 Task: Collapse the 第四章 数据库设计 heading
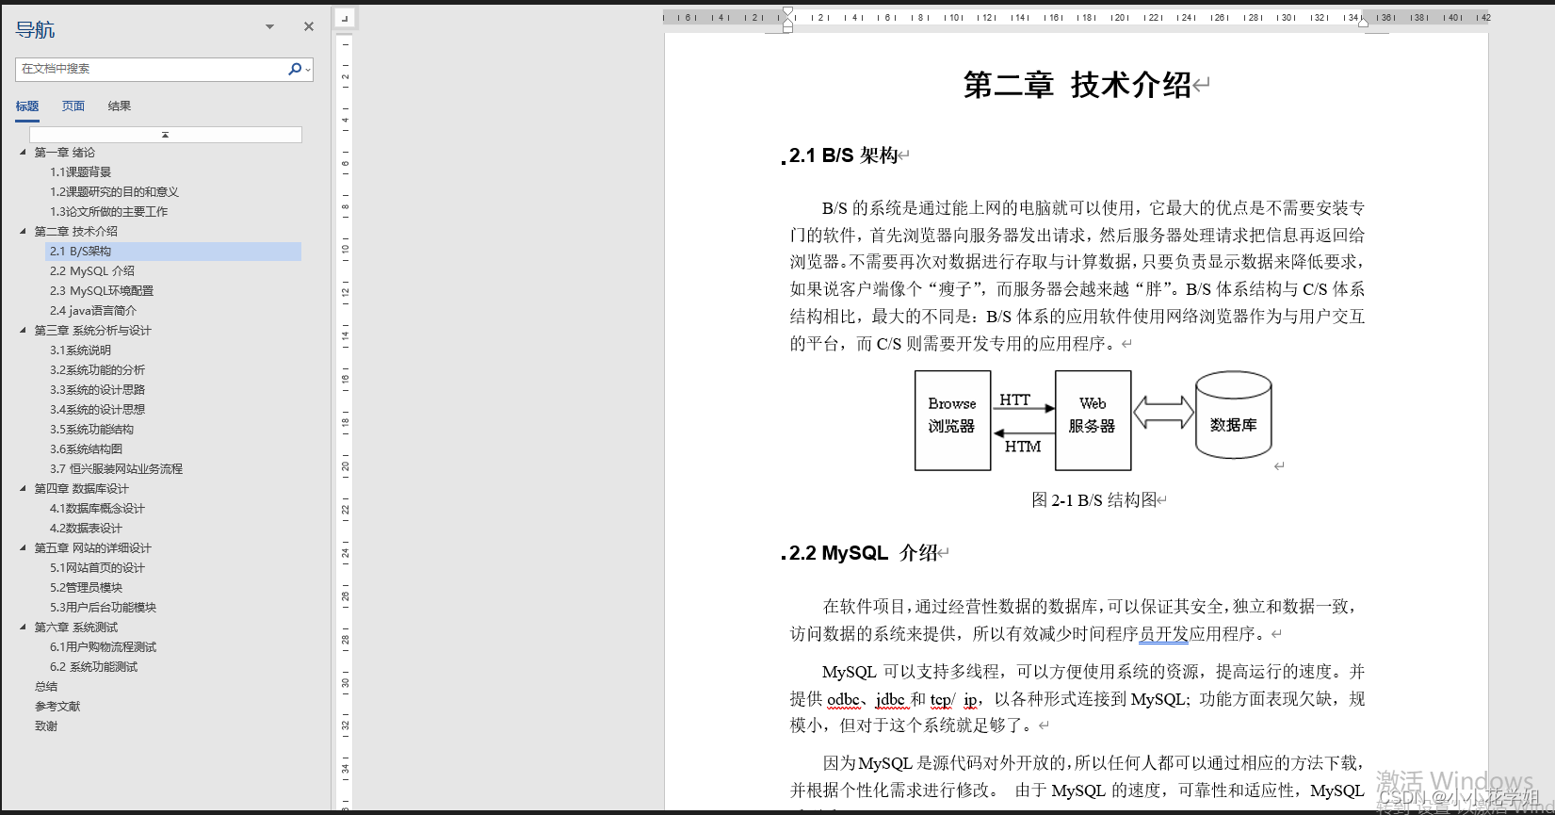tap(24, 488)
